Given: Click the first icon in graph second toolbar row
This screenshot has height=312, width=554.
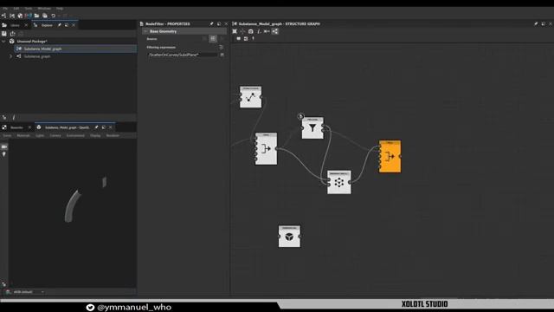Looking at the screenshot, I should point(239,38).
